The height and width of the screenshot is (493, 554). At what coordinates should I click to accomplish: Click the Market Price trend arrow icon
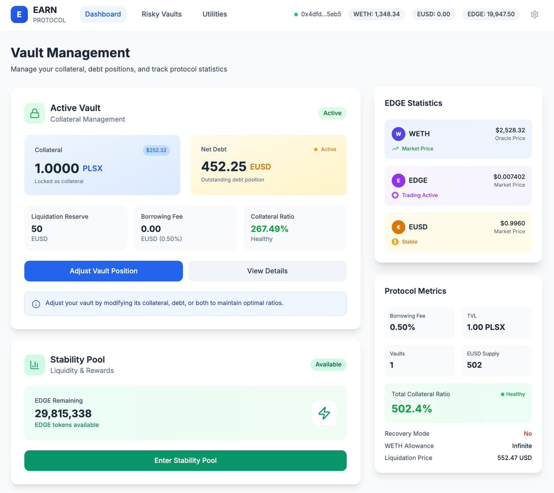(395, 148)
